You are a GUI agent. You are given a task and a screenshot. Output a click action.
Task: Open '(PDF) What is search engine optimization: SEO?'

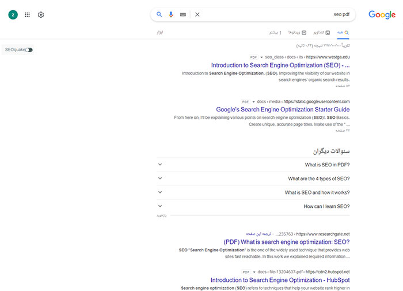pyautogui.click(x=287, y=242)
